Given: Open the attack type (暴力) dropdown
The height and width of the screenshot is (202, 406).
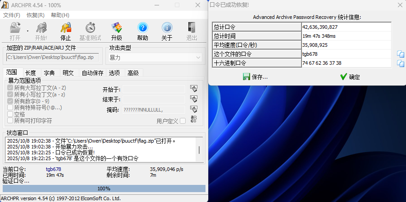Looking at the screenshot, I should tap(155, 58).
